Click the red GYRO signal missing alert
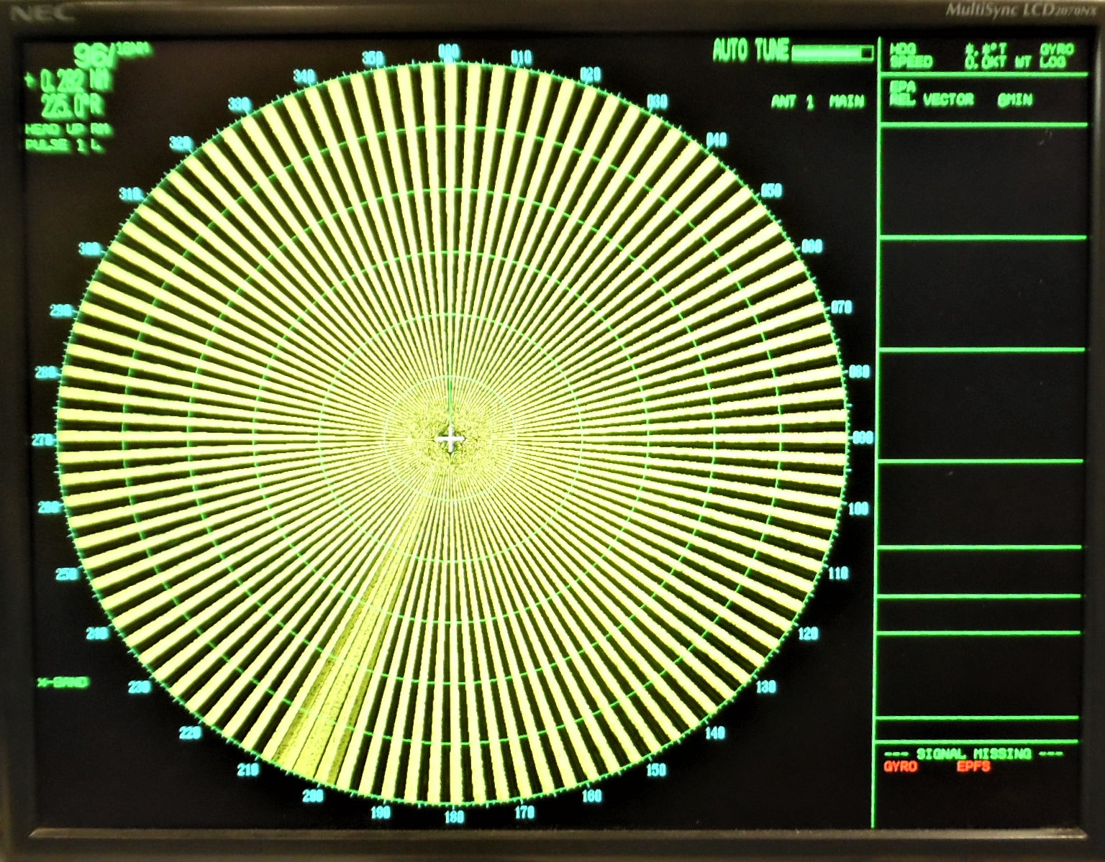This screenshot has height=862, width=1105. (x=900, y=767)
